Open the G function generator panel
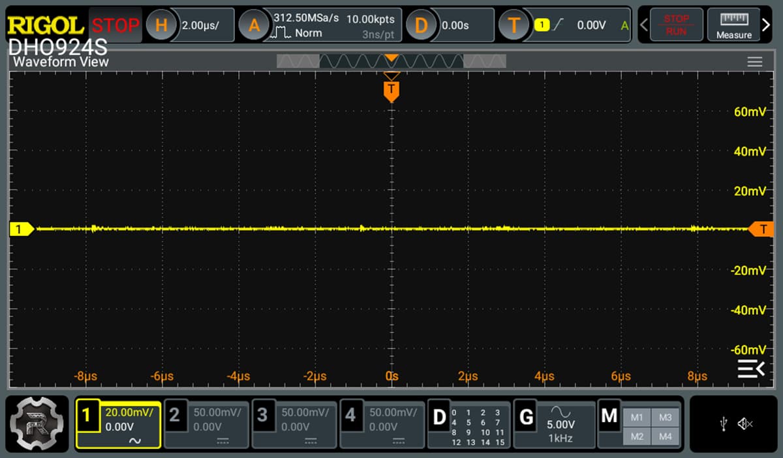 (x=554, y=425)
